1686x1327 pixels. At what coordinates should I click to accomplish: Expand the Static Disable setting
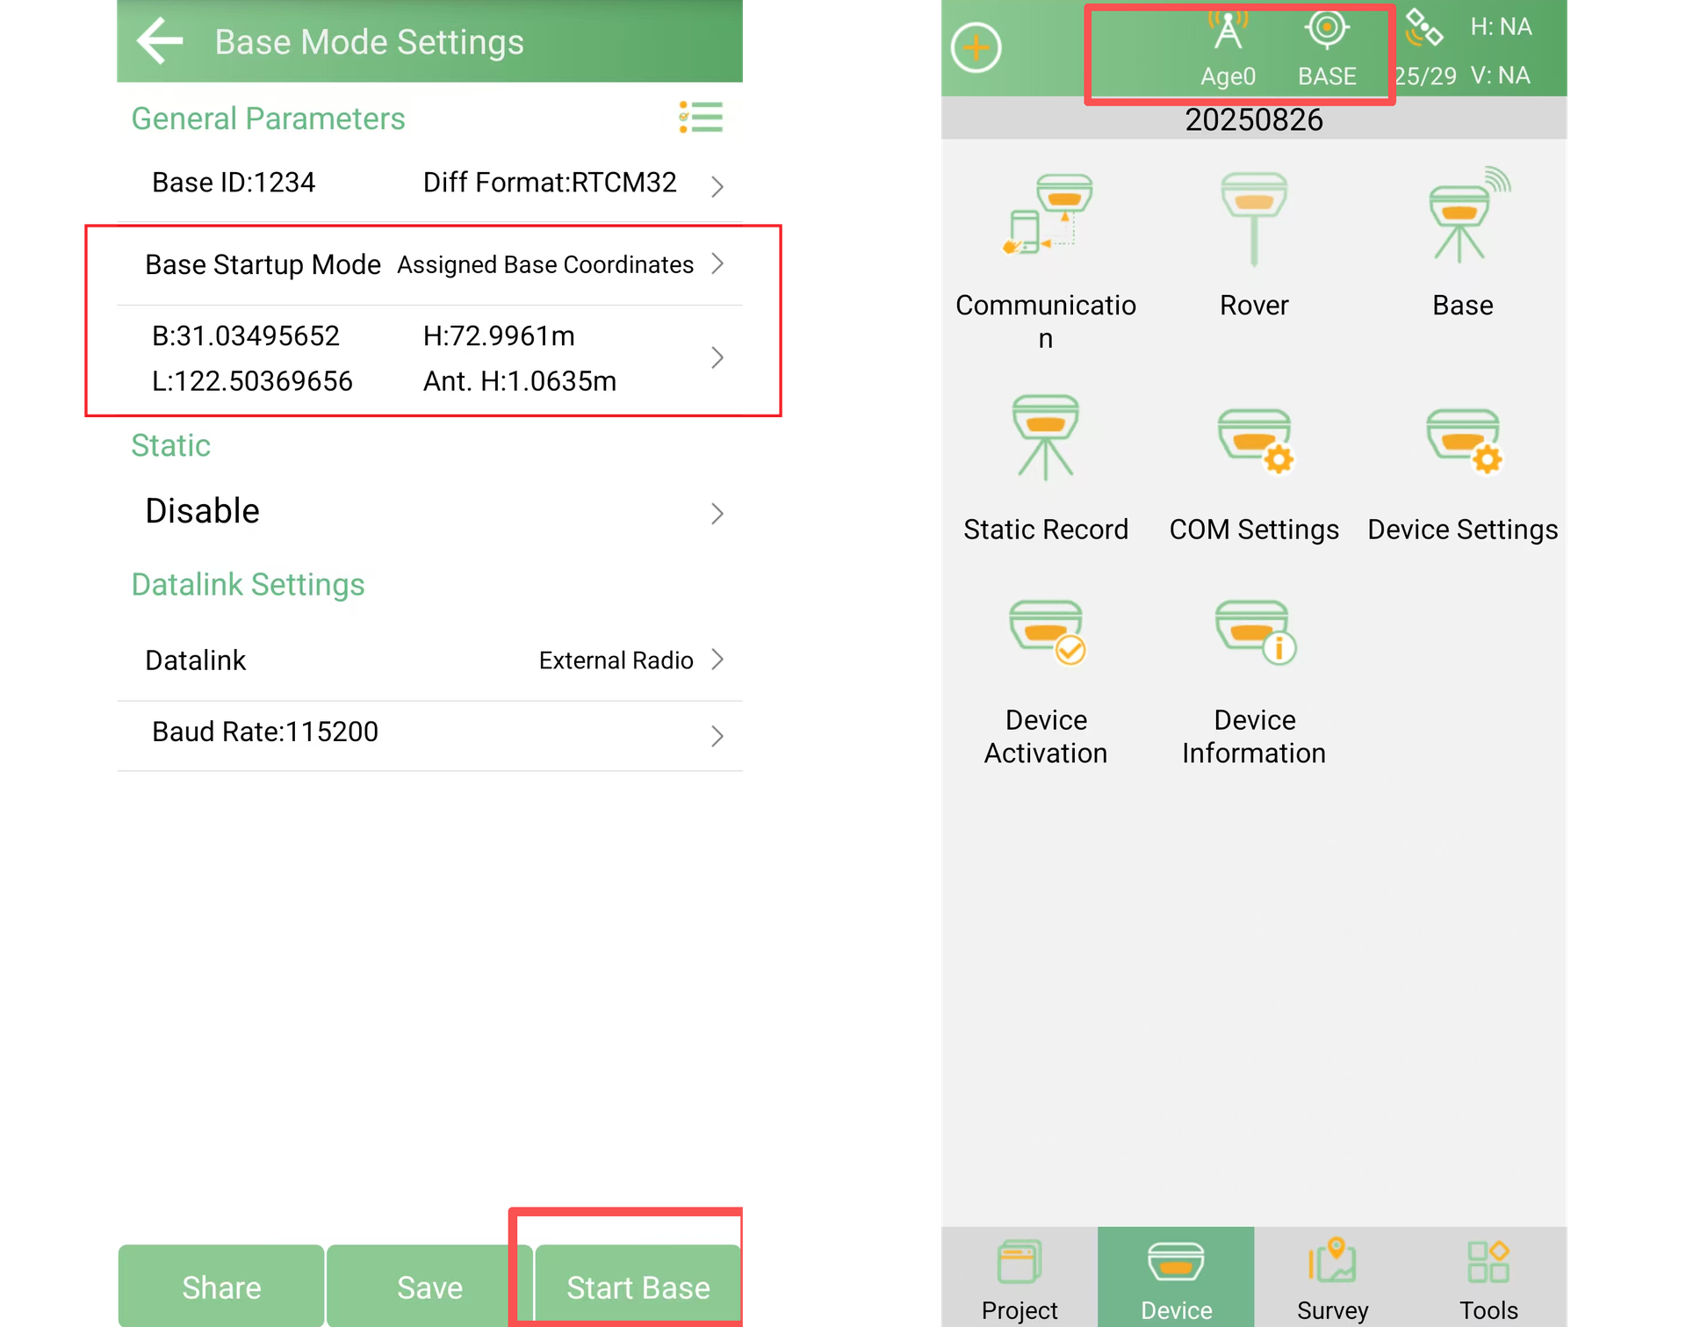coord(429,512)
